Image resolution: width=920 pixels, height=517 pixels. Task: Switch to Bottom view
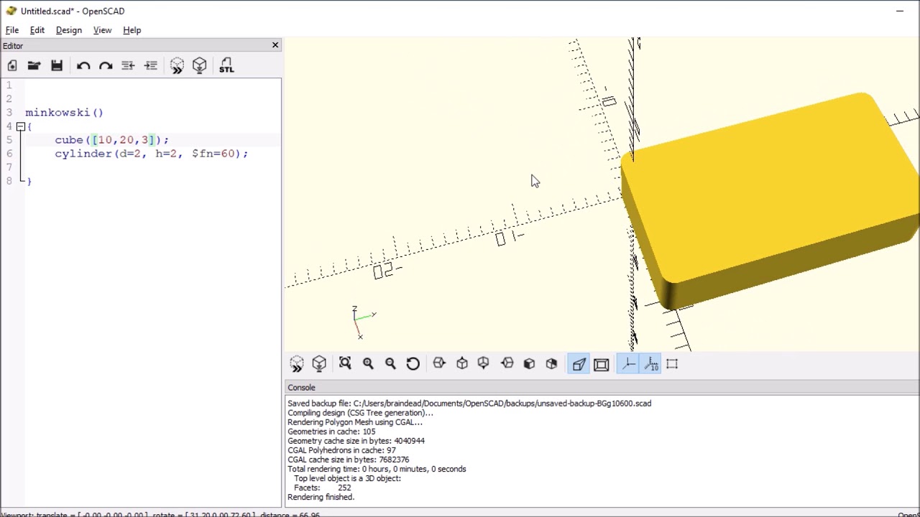pos(484,364)
